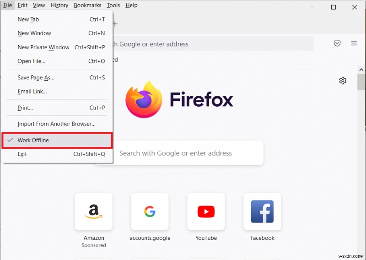This screenshot has width=366, height=260.
Task: Open the Bookmarks menu
Action: click(87, 5)
